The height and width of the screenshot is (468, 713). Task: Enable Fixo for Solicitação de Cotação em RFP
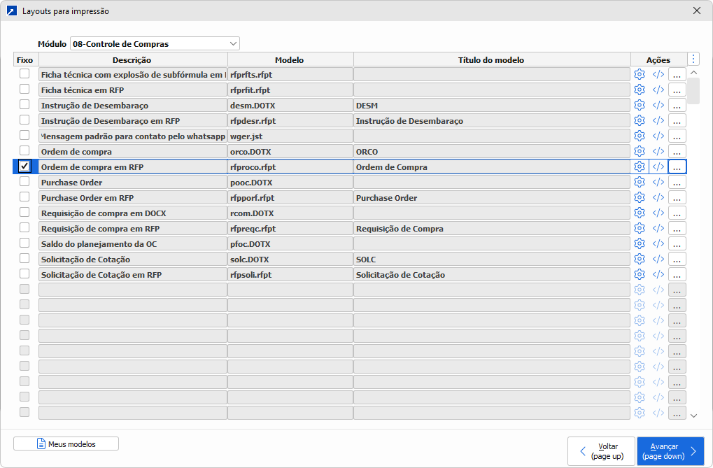pos(24,274)
